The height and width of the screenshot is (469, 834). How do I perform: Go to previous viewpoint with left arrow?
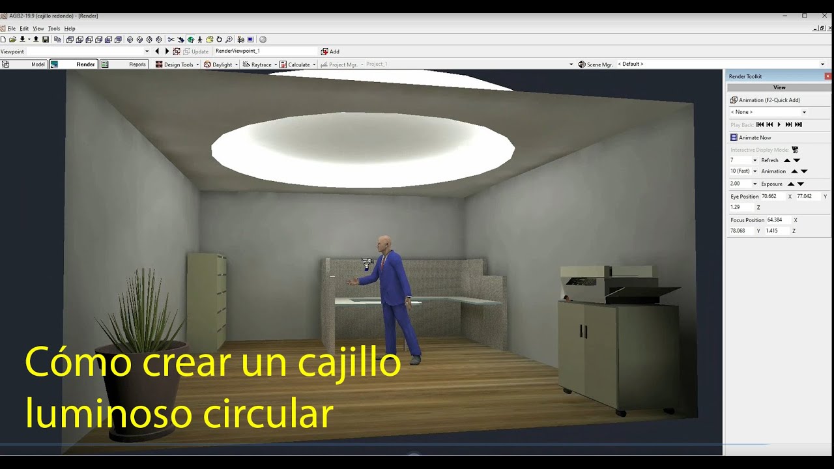pyautogui.click(x=157, y=51)
